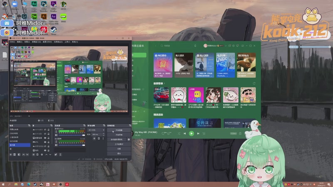
Task: Pop out the Scenes dock panel
Action: click(29, 125)
